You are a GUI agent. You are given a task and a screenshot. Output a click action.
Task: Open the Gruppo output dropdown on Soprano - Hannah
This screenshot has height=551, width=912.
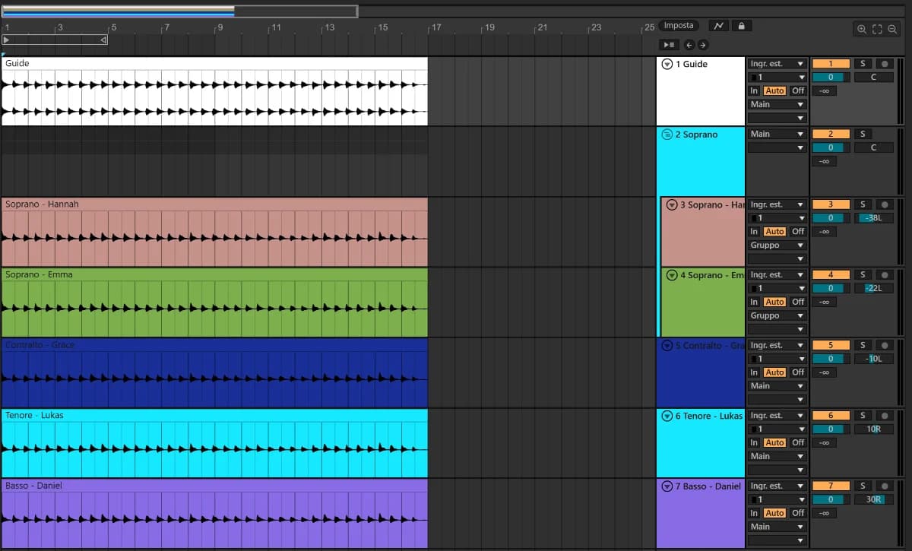coord(777,245)
